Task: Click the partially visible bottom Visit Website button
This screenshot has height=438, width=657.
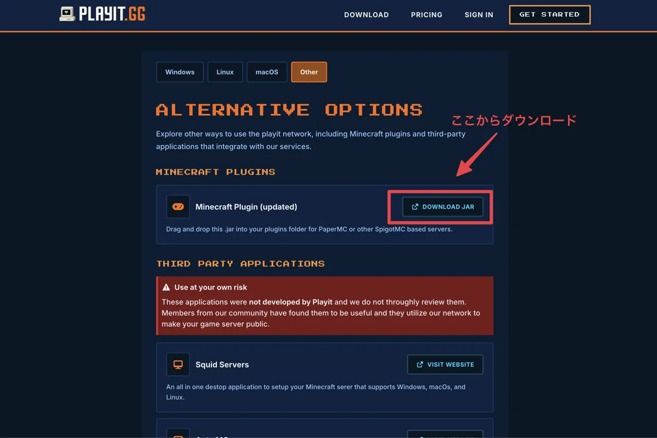Action: (445, 434)
